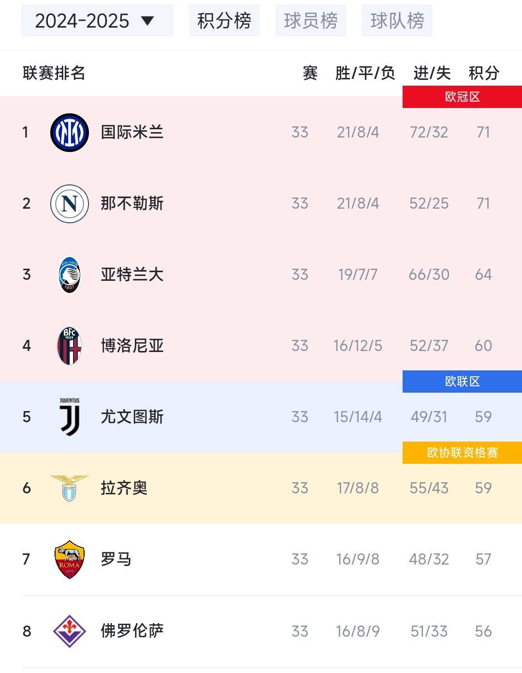The width and height of the screenshot is (522, 673).
Task: Select the red 欧冠区 zone label
Action: point(462,95)
